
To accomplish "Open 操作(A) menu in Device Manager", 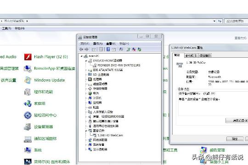I will (98, 44).
